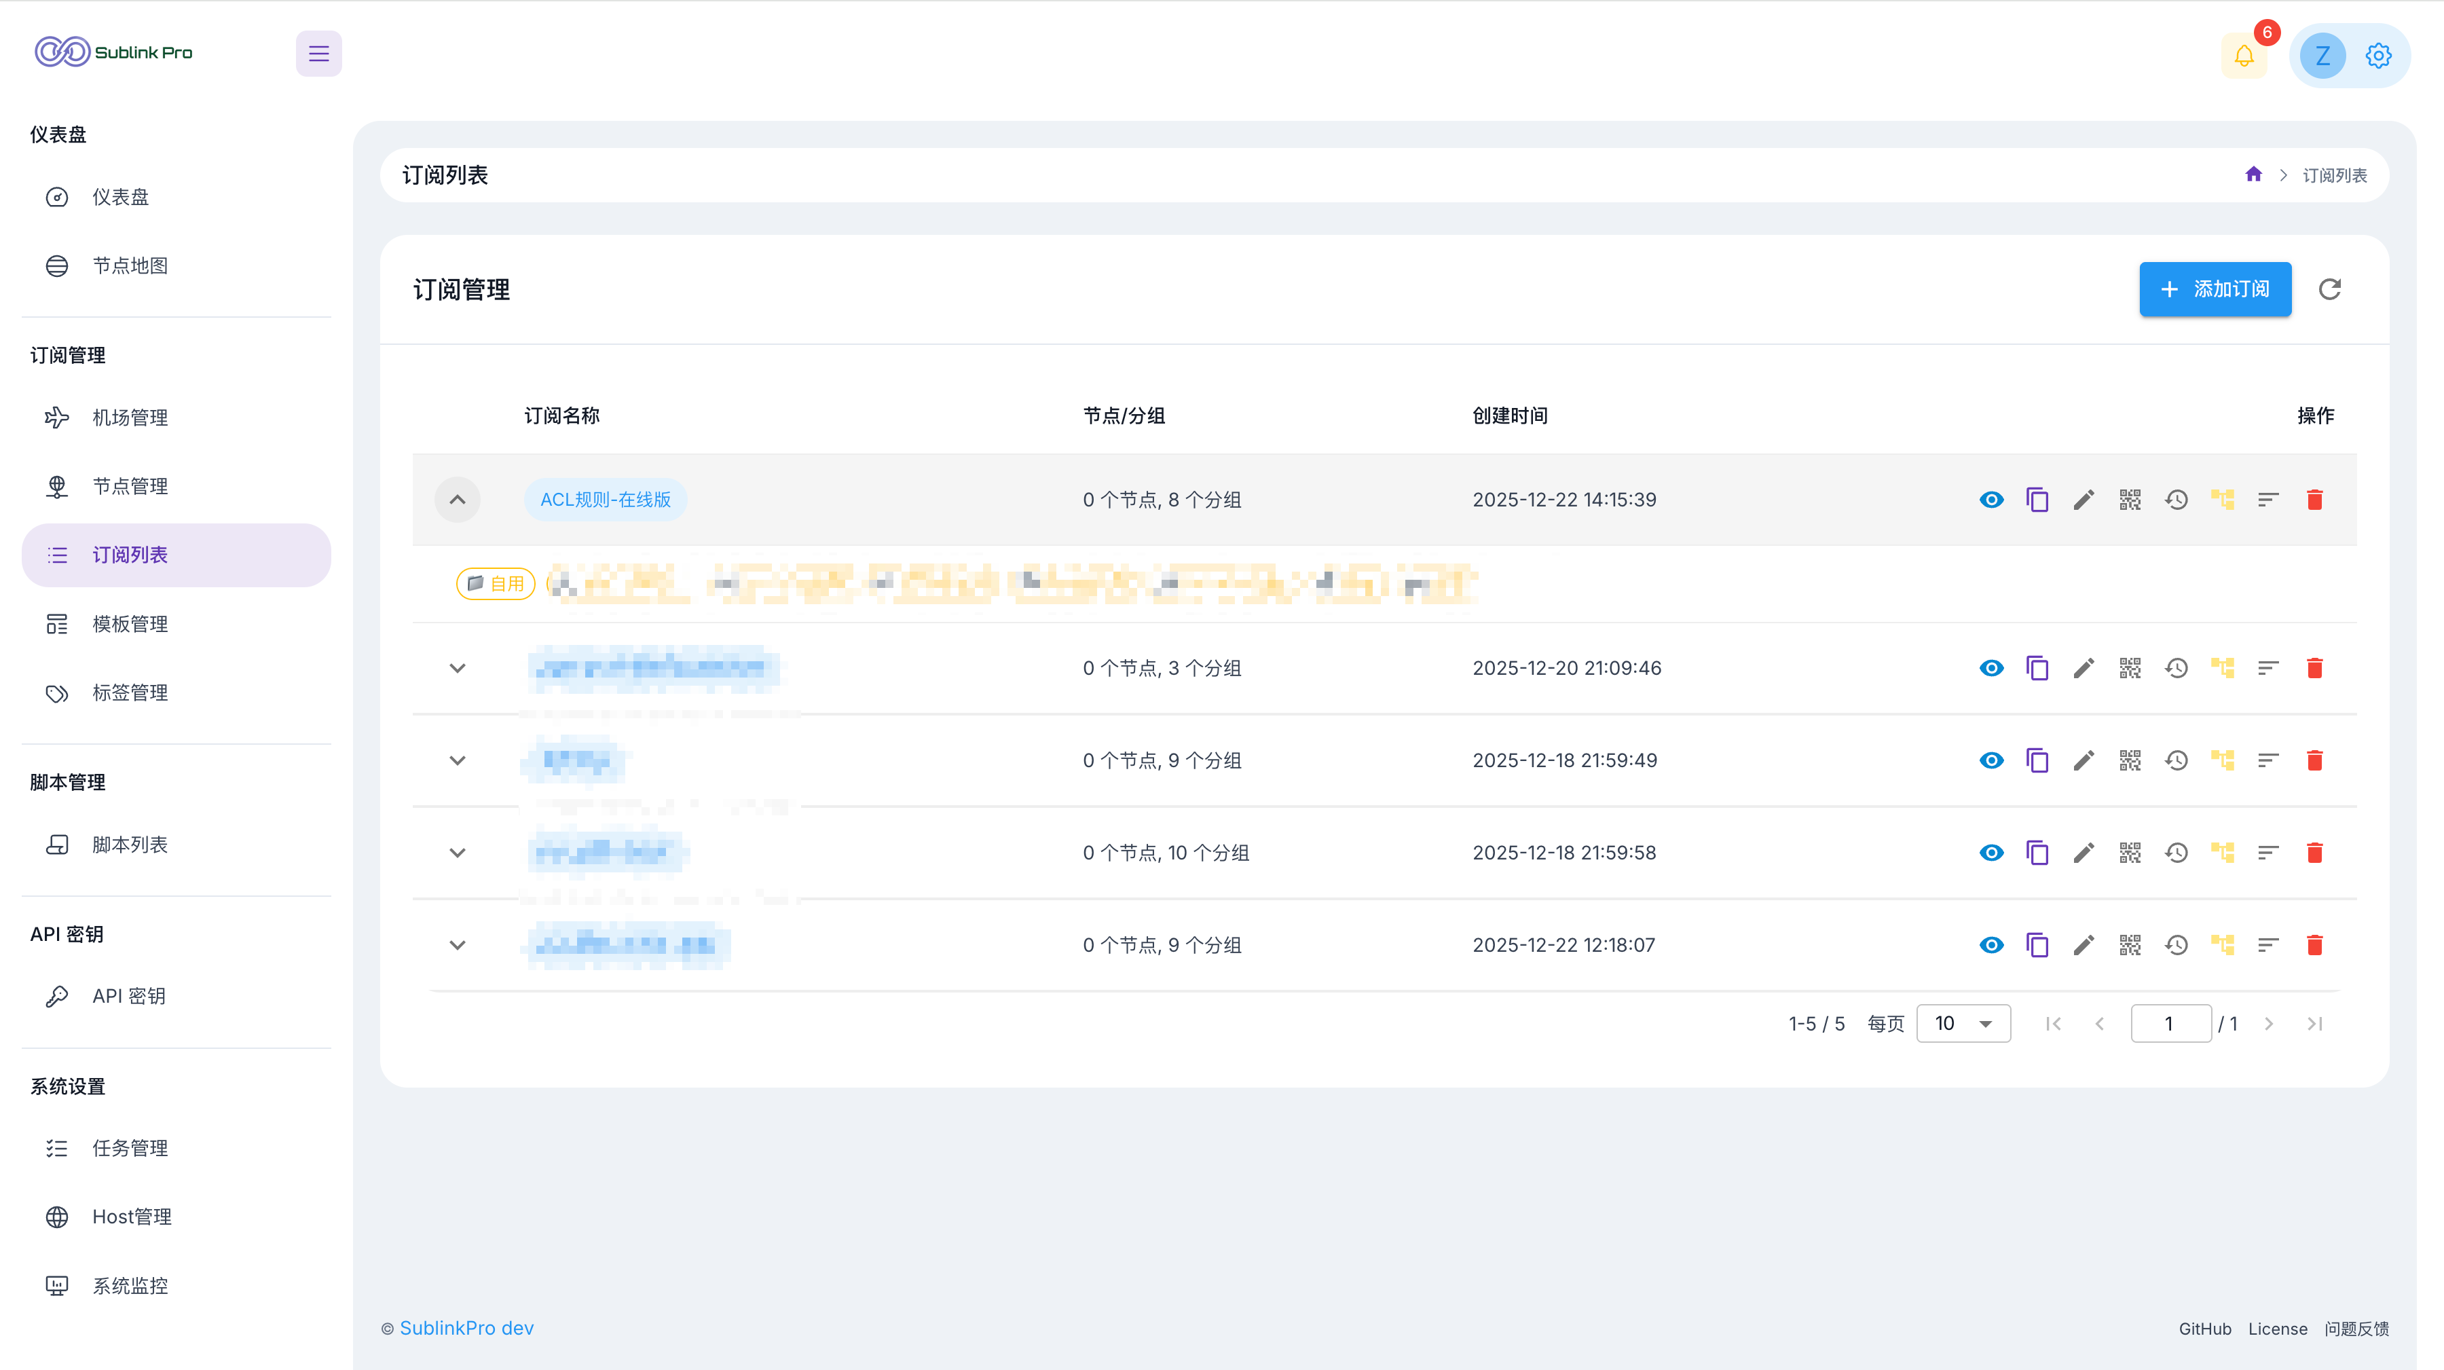Show QR code for ACL规则-在线版 row

[2130, 500]
